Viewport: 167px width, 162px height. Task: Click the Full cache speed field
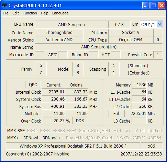pyautogui.click(x=116, y=114)
